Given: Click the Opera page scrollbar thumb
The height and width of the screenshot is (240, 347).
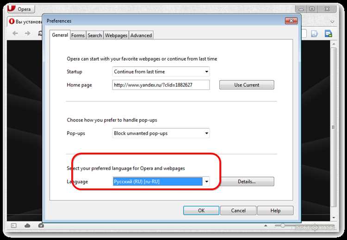Looking at the screenshot, I should (334, 127).
